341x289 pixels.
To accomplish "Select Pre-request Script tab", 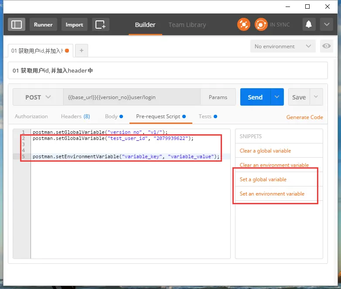I will tap(161, 116).
